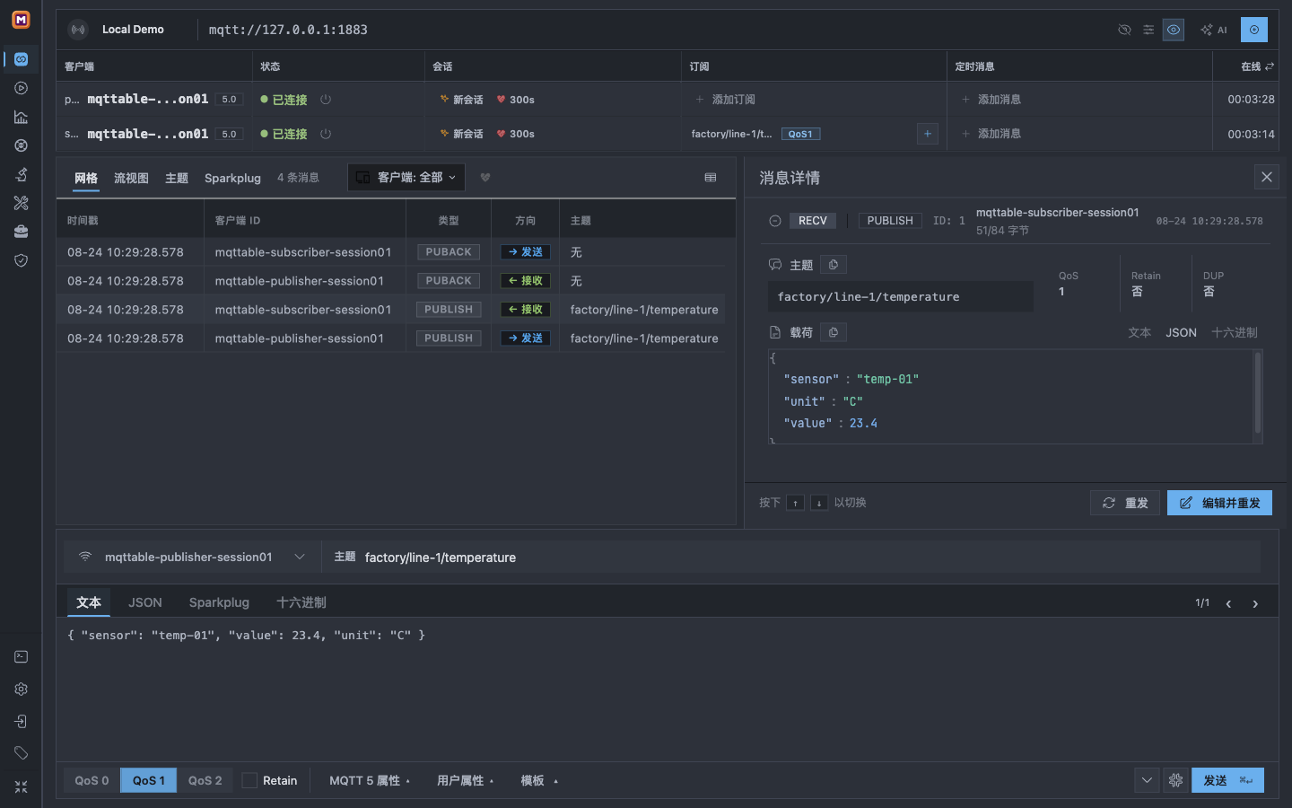Click the 编辑并重发 edit and resend button
Image resolution: width=1292 pixels, height=808 pixels.
pos(1219,503)
